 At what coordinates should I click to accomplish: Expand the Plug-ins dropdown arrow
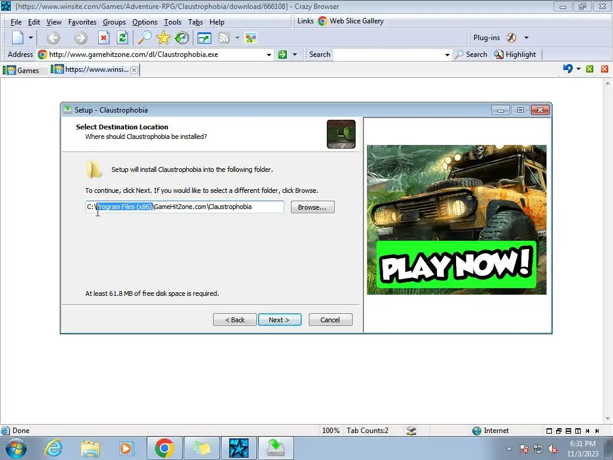pos(526,38)
